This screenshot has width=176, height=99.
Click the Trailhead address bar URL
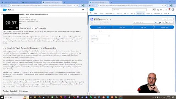(42, 5)
